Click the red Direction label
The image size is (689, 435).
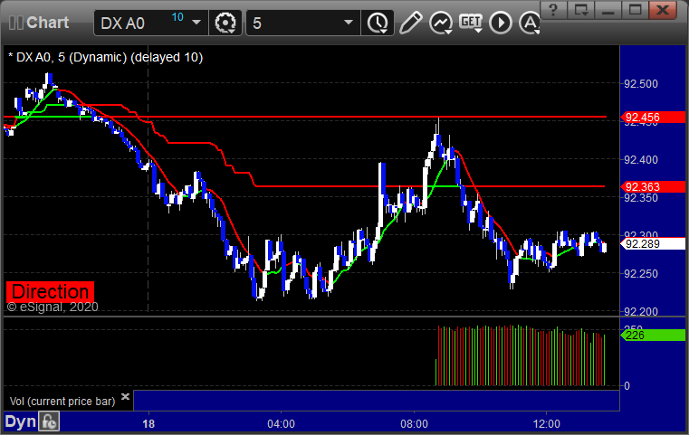[x=50, y=291]
